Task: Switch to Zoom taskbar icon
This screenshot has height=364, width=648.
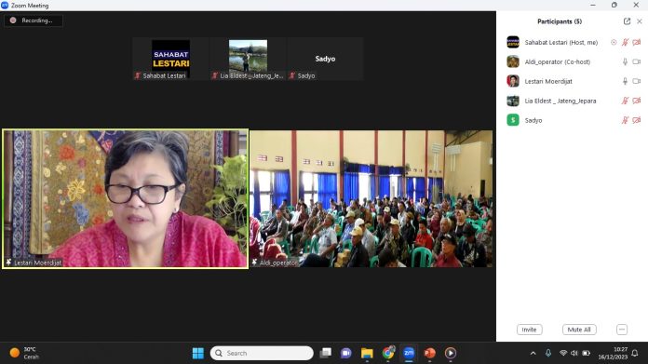Action: (x=409, y=353)
